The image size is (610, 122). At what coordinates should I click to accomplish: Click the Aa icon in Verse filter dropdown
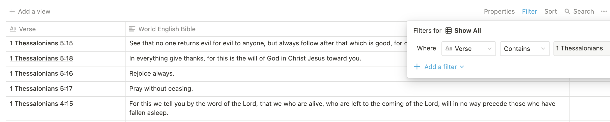[449, 48]
